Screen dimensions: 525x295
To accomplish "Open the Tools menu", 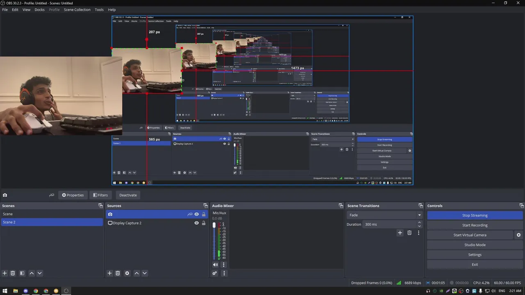I will click(x=99, y=9).
